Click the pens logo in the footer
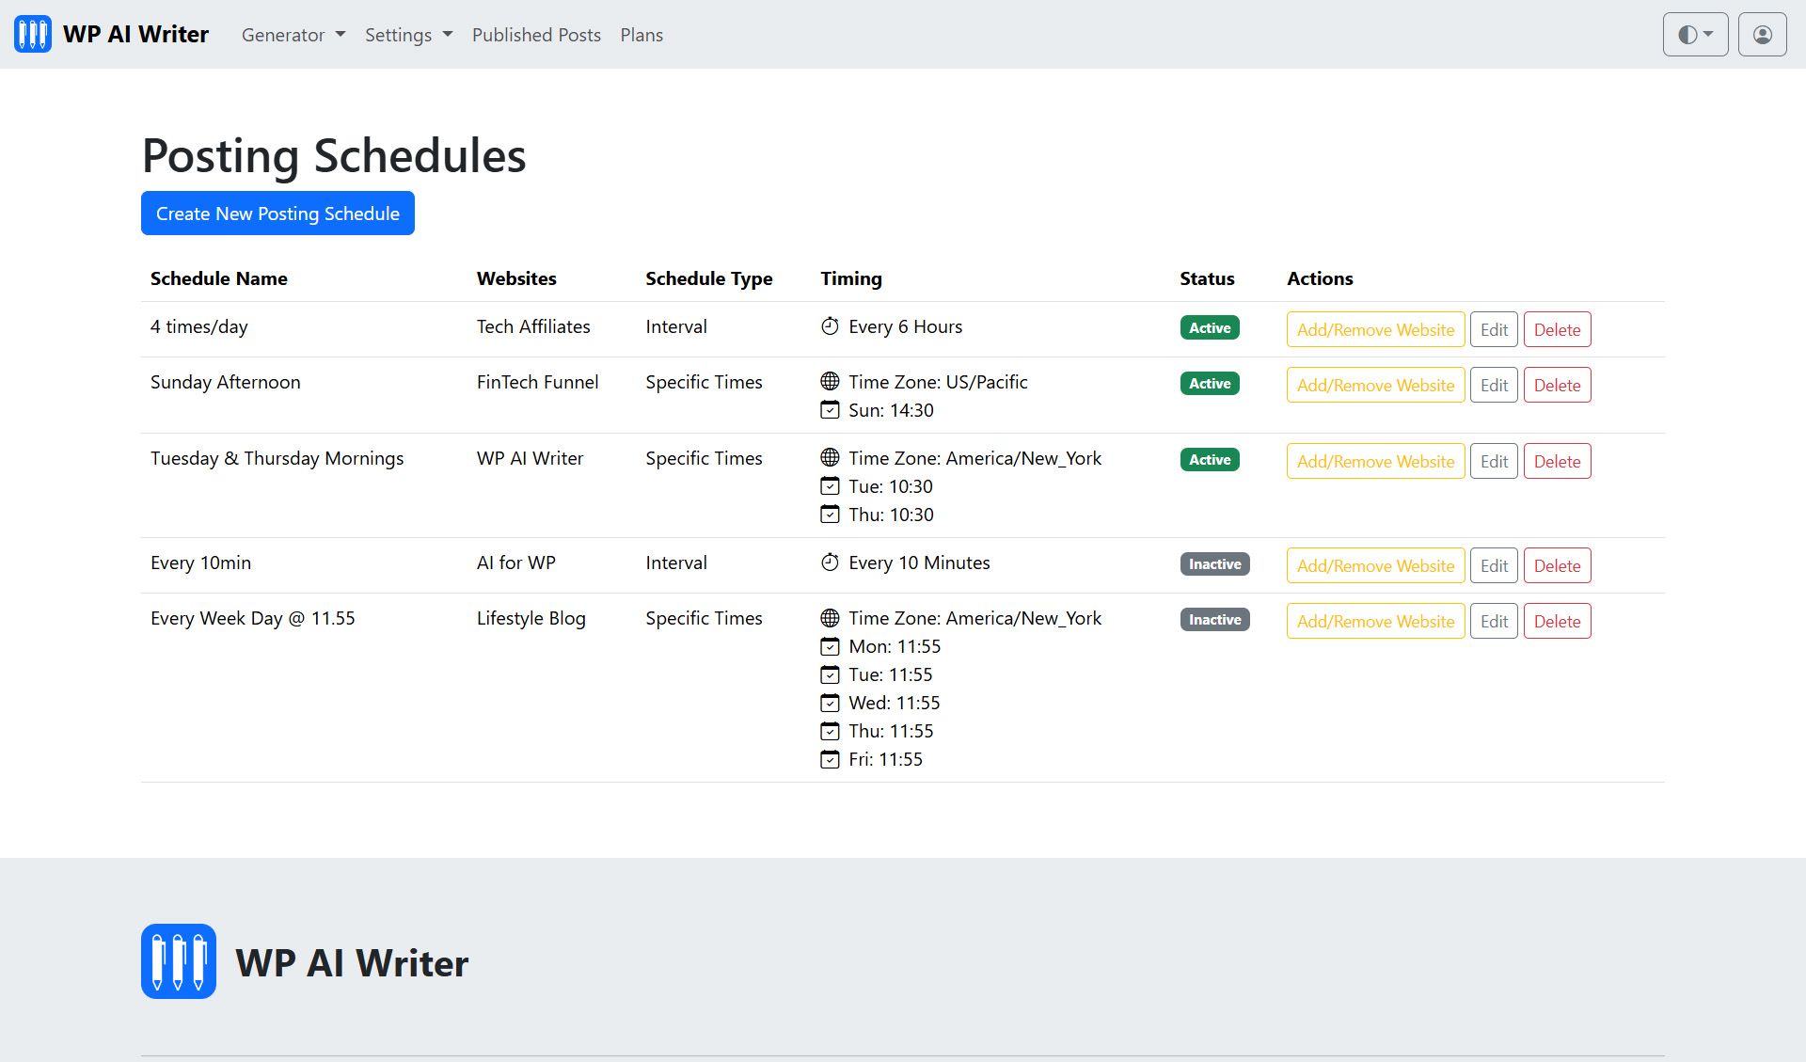The width and height of the screenshot is (1806, 1062). (178, 960)
